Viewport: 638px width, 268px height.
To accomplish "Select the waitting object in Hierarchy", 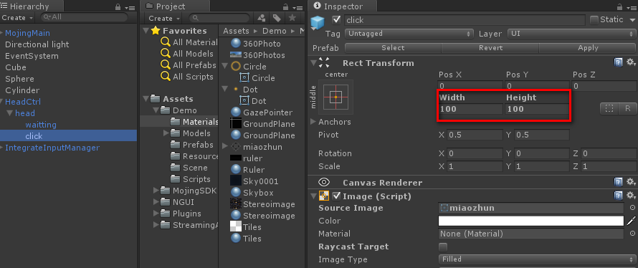I will (41, 125).
